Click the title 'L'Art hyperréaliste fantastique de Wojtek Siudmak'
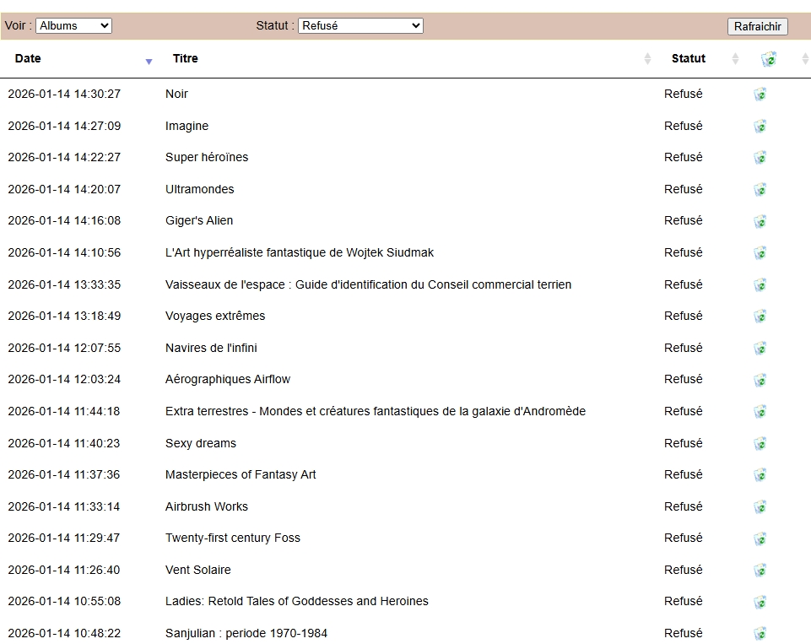The height and width of the screenshot is (644, 811). [x=300, y=253]
